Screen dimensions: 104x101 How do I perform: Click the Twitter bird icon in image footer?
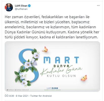(x=7, y=90)
